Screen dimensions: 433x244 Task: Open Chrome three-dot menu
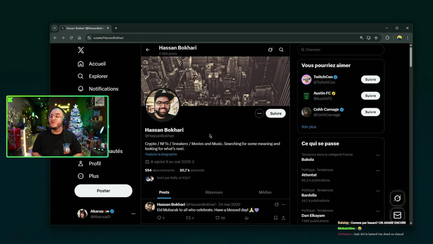[x=408, y=38]
